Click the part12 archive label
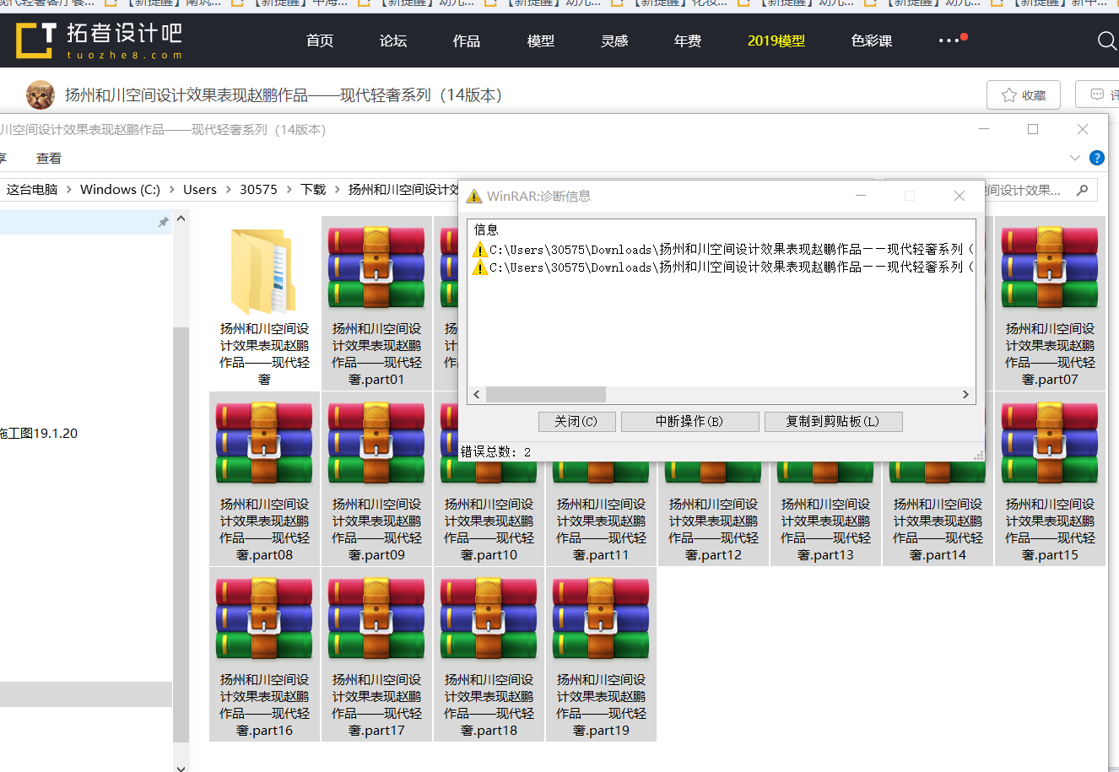The image size is (1119, 772). (713, 529)
